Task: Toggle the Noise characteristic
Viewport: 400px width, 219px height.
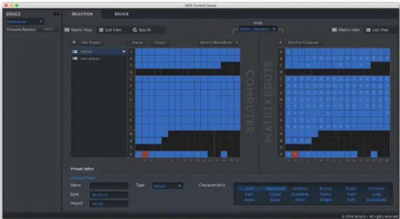Action: point(249,200)
